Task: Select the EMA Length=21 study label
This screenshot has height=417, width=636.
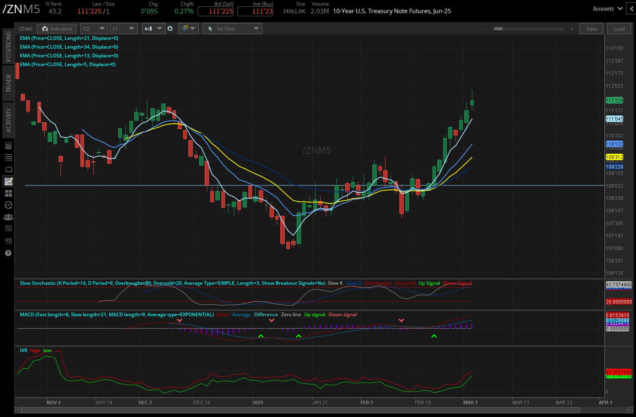Action: (x=69, y=38)
